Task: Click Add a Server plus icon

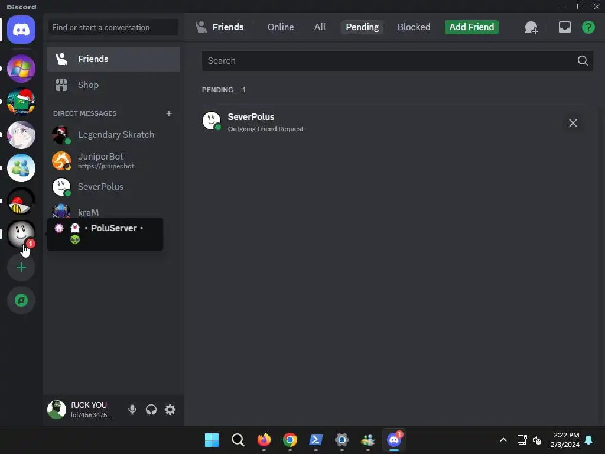Action: [21, 267]
